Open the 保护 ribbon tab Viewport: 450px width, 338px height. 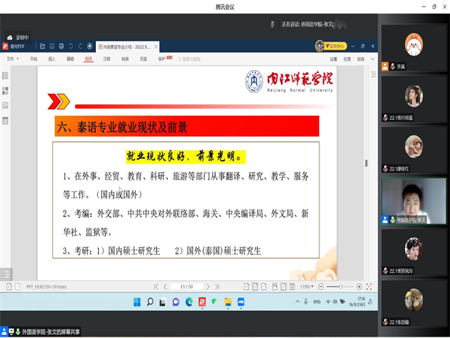[162, 58]
